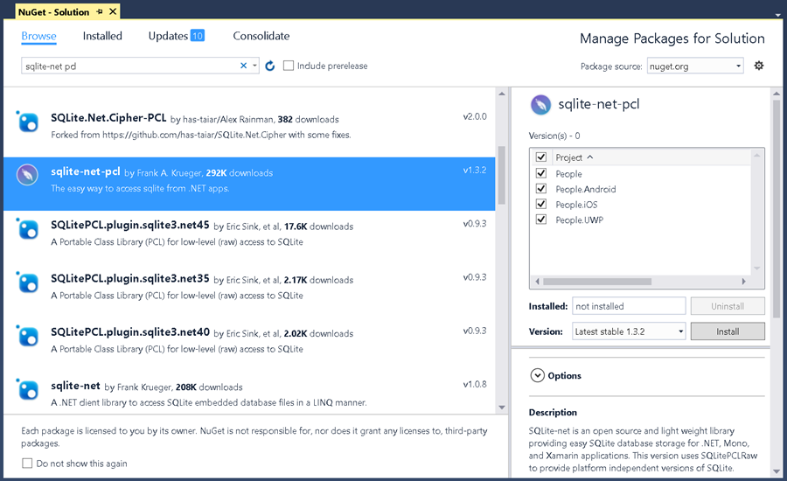The height and width of the screenshot is (481, 787).
Task: Check Do not show this again
Action: [27, 463]
